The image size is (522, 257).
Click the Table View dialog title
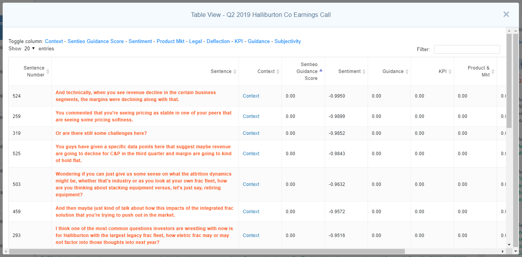(261, 15)
